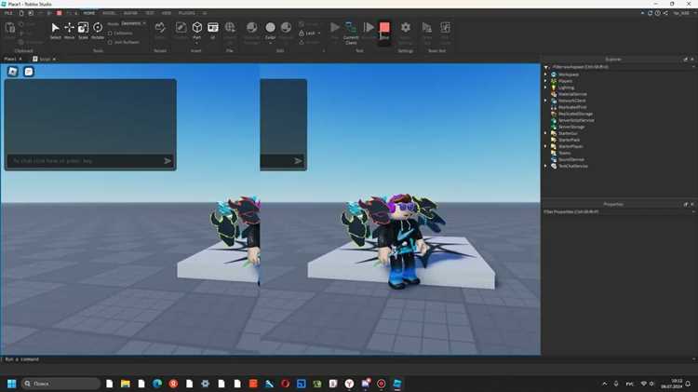The height and width of the screenshot is (392, 698).
Task: Expand the Lighting node
Action: pyautogui.click(x=545, y=88)
